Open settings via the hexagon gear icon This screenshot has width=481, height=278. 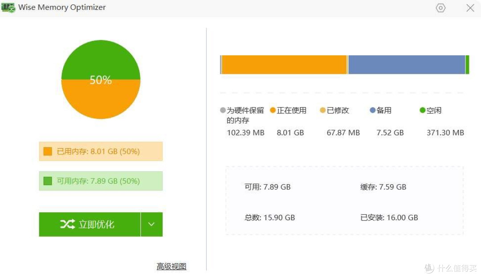(x=440, y=8)
